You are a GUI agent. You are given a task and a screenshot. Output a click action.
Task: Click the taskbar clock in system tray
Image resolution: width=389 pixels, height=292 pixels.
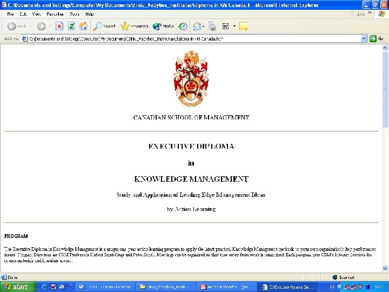point(378,287)
